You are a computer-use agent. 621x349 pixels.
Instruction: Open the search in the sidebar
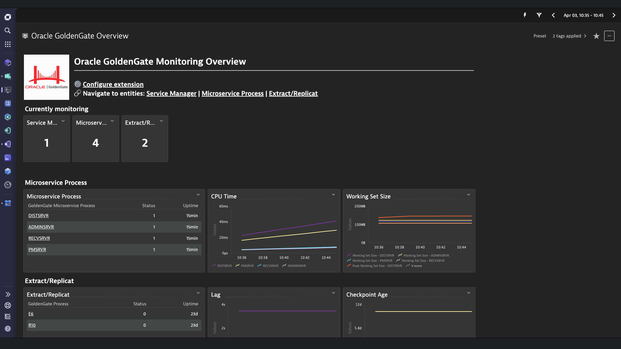click(x=8, y=31)
